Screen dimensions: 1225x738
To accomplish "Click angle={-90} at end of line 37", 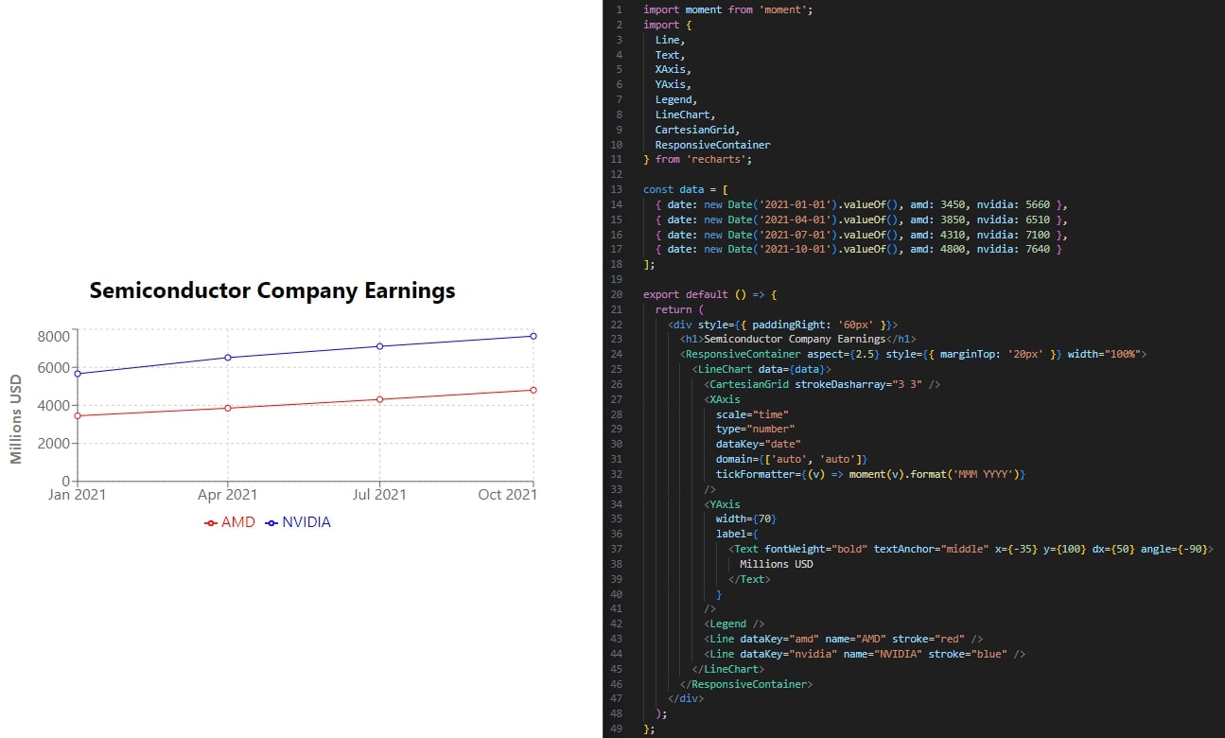I will tap(1173, 549).
